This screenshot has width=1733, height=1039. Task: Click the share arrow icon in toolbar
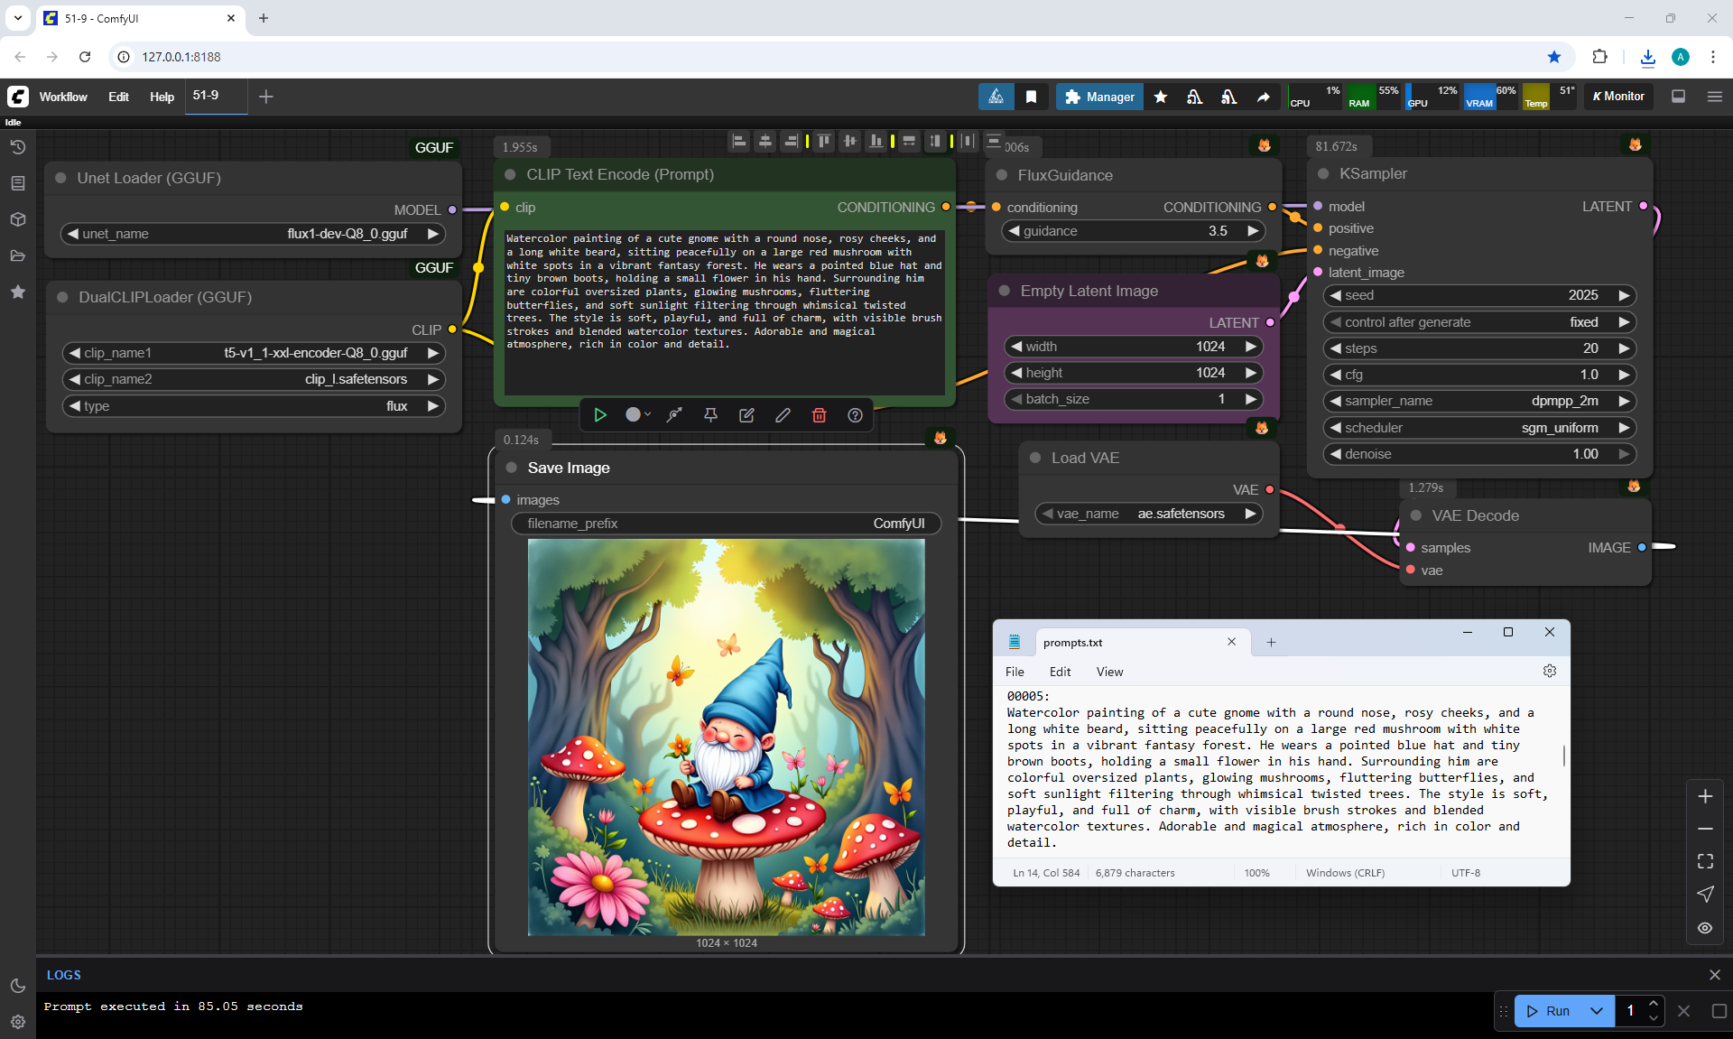click(1264, 97)
